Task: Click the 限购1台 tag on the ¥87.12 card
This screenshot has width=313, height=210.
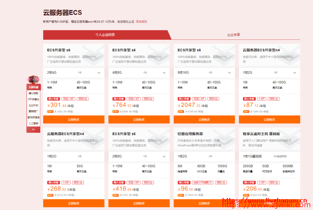Action: 274,99
